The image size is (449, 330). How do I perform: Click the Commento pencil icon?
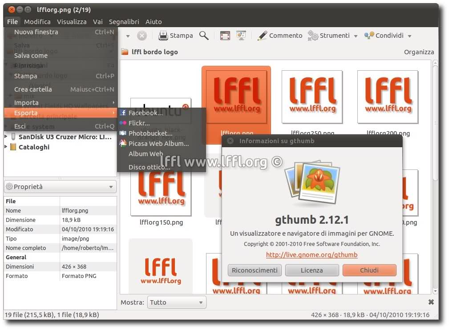coord(263,36)
